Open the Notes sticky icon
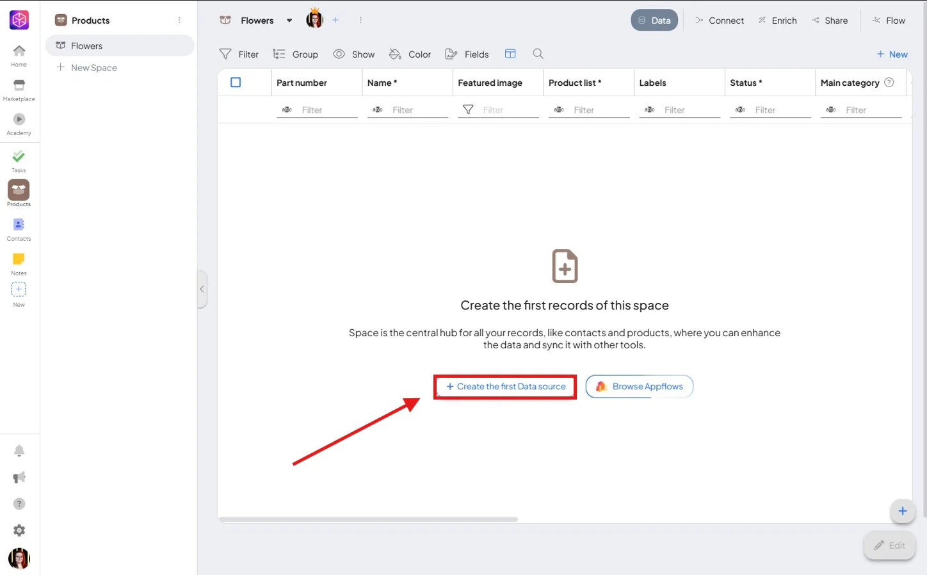This screenshot has height=575, width=927. pyautogui.click(x=19, y=259)
